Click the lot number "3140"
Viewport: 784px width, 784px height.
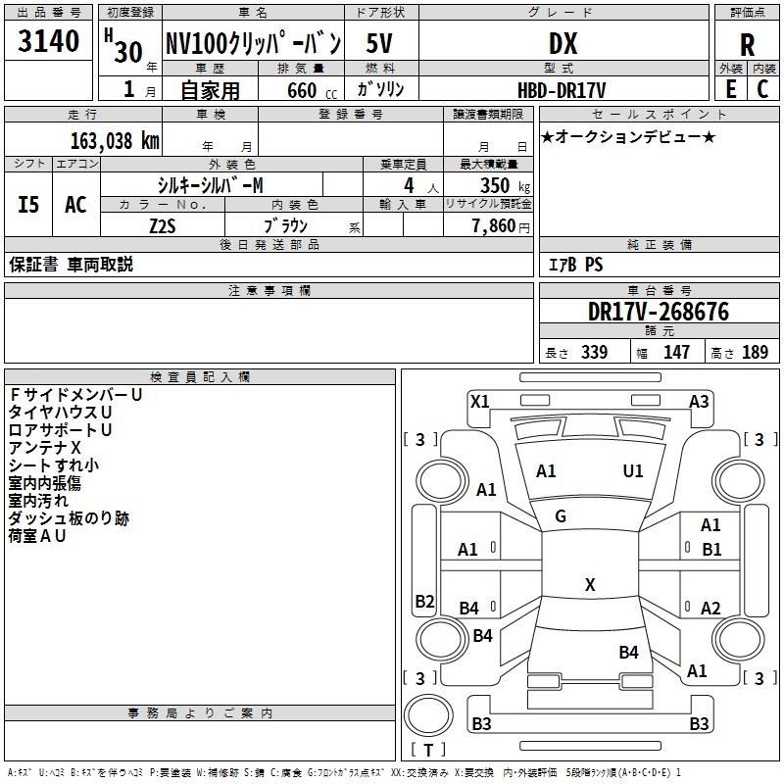click(48, 41)
